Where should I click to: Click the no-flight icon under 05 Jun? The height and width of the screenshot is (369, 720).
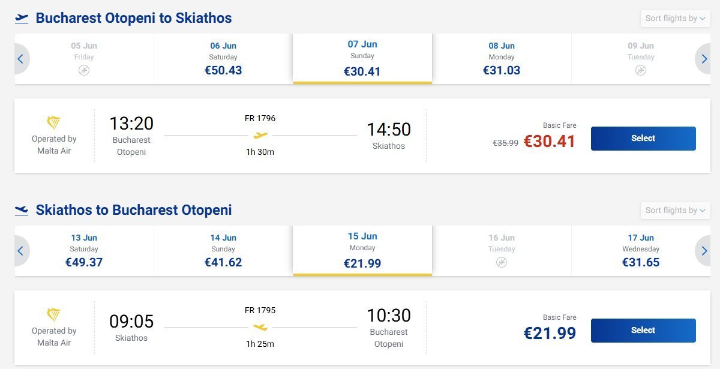[84, 70]
